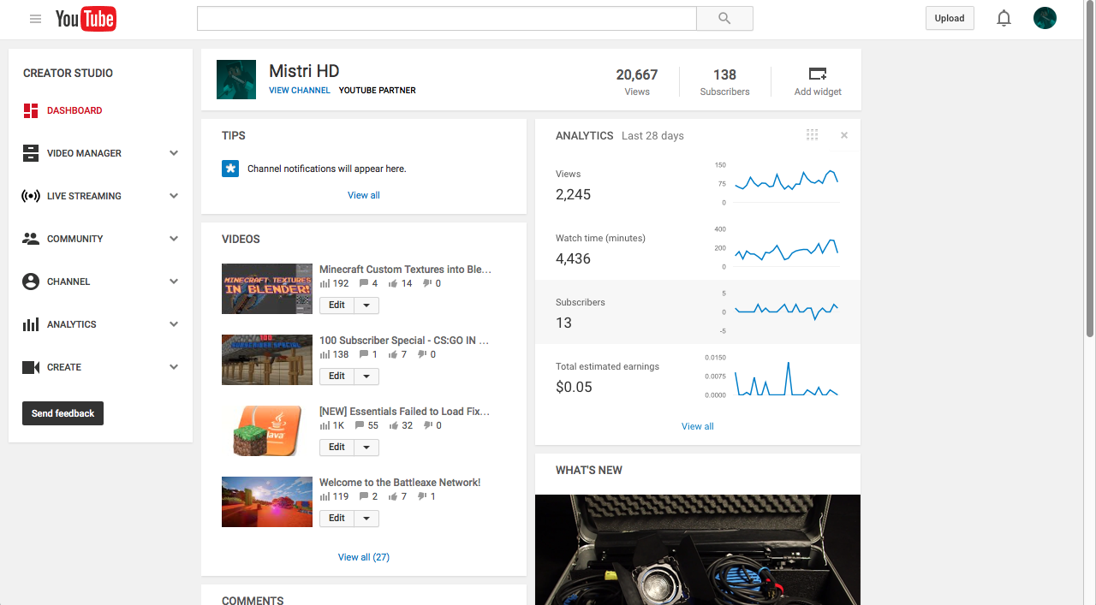The image size is (1096, 605).
Task: Open the account avatar menu
Action: pos(1045,18)
